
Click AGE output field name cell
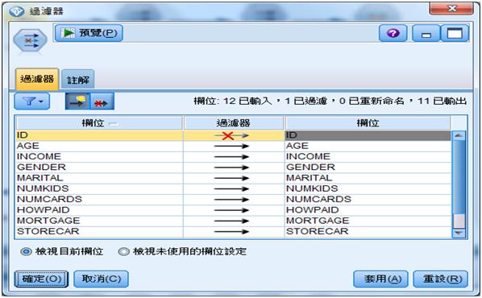click(x=368, y=146)
